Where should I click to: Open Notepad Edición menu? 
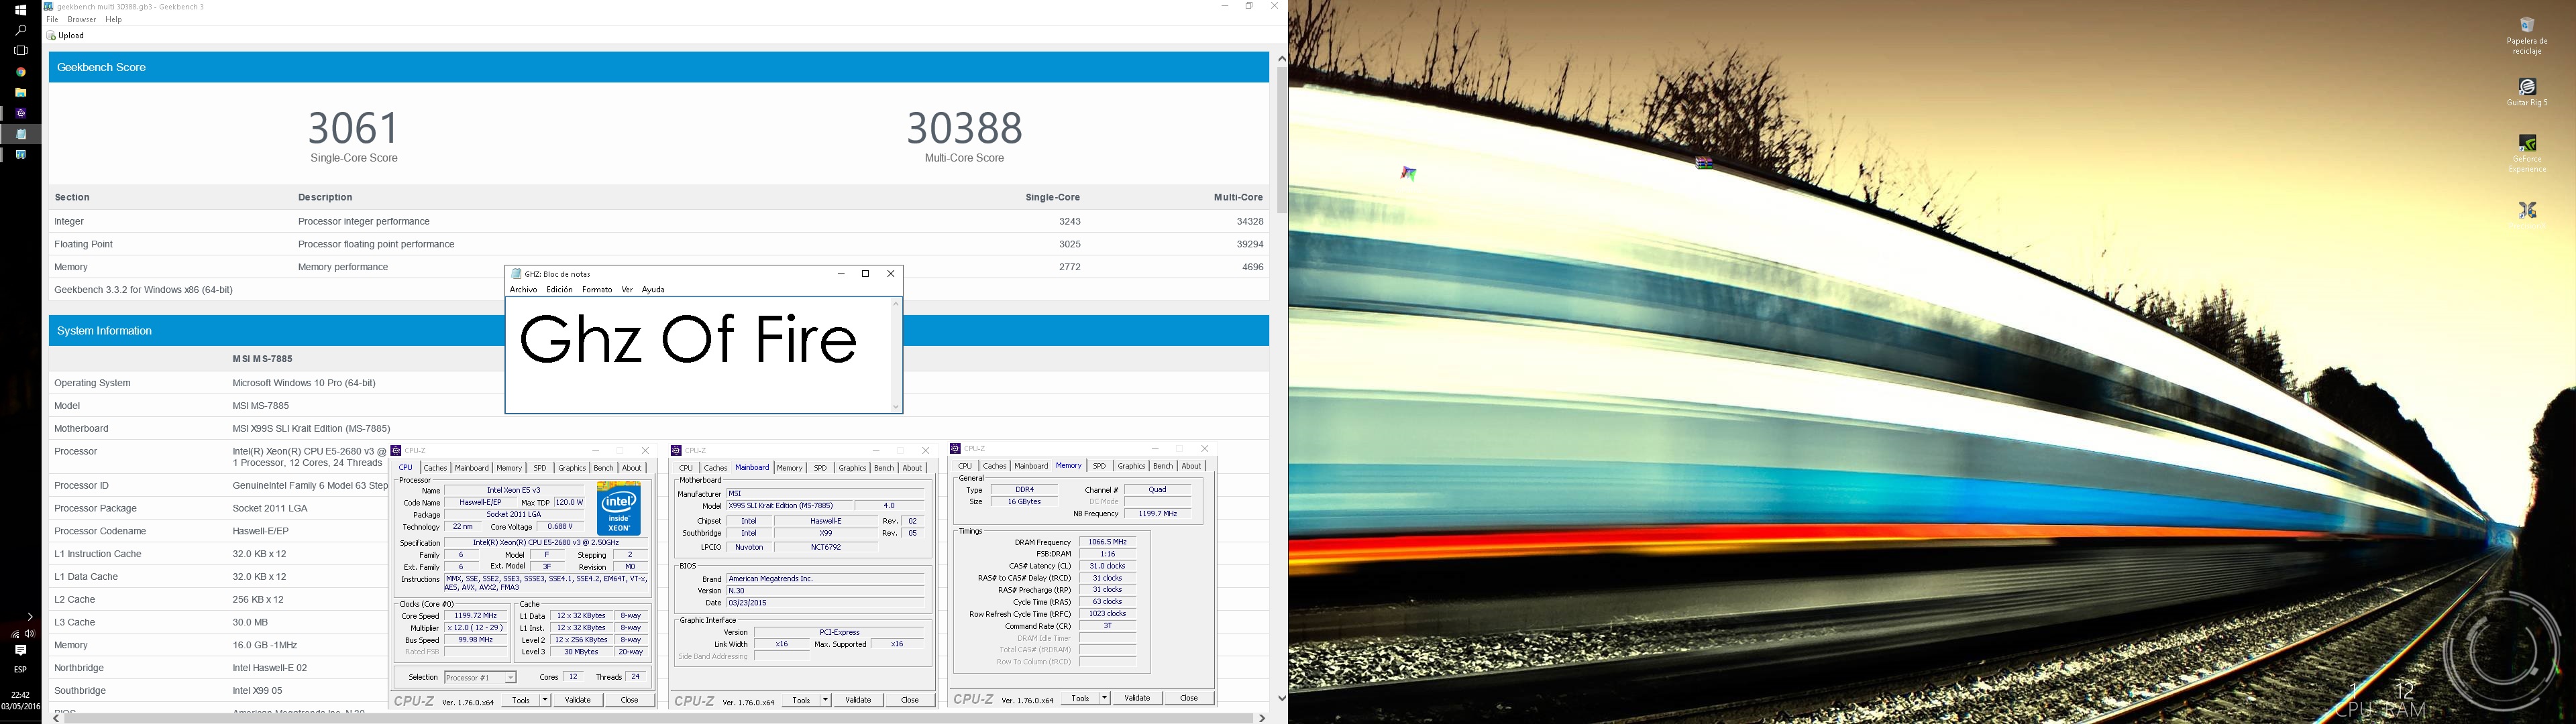coord(560,290)
